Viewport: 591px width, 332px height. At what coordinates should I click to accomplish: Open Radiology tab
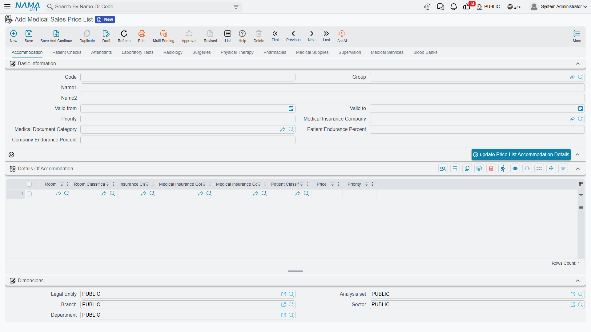[173, 52]
